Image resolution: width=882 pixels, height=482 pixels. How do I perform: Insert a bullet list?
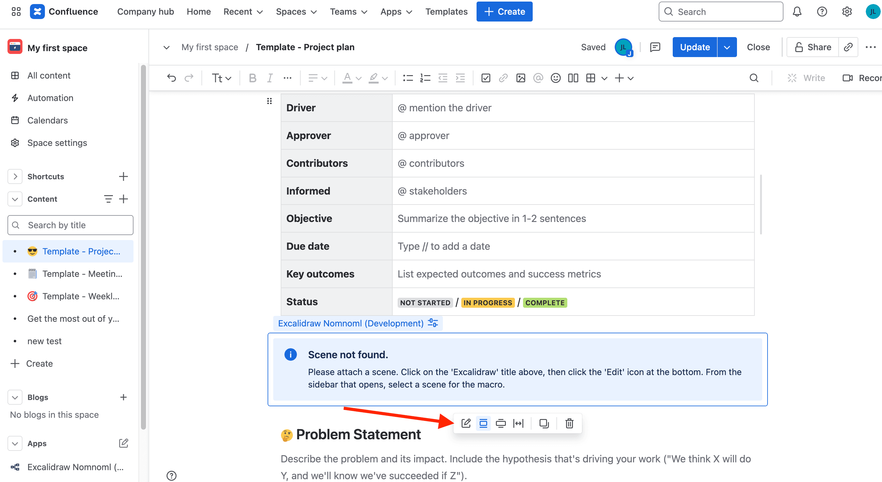[x=408, y=78]
